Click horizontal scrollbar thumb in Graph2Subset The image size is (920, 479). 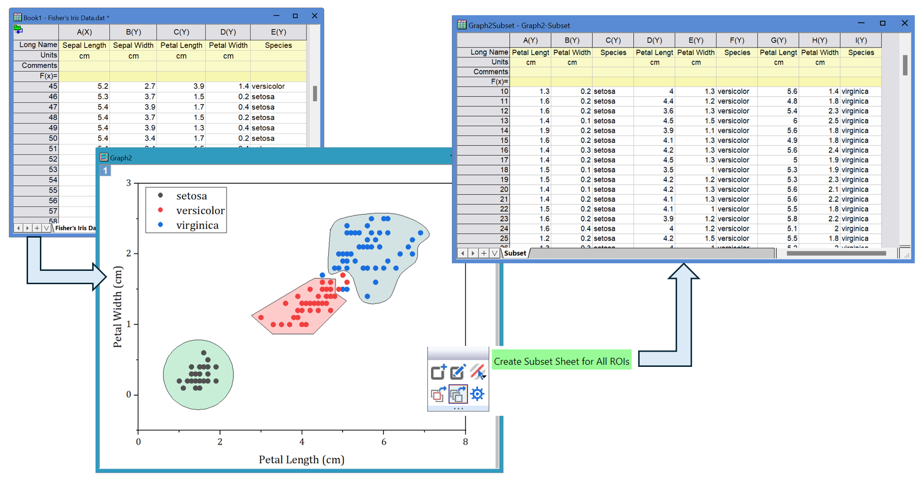835,253
